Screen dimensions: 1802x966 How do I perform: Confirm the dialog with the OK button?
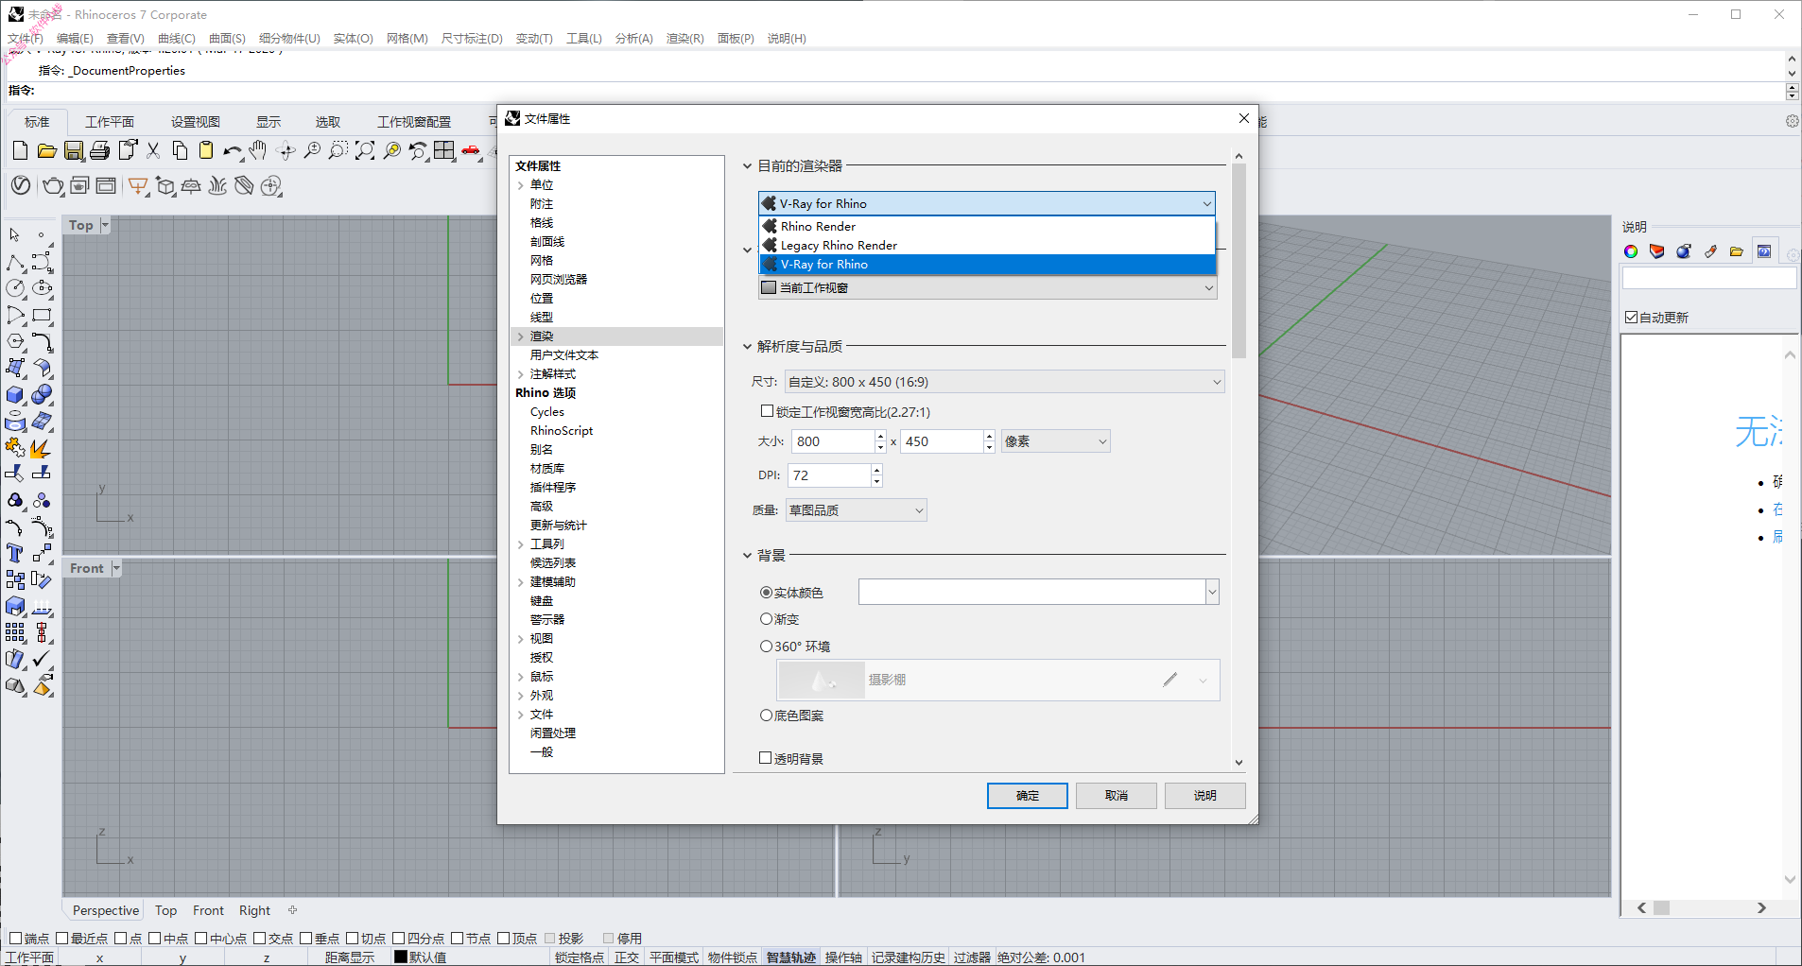point(1028,796)
